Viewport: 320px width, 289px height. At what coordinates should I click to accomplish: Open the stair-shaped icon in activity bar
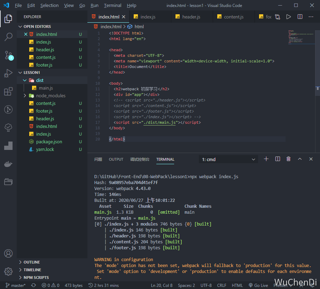click(8, 146)
